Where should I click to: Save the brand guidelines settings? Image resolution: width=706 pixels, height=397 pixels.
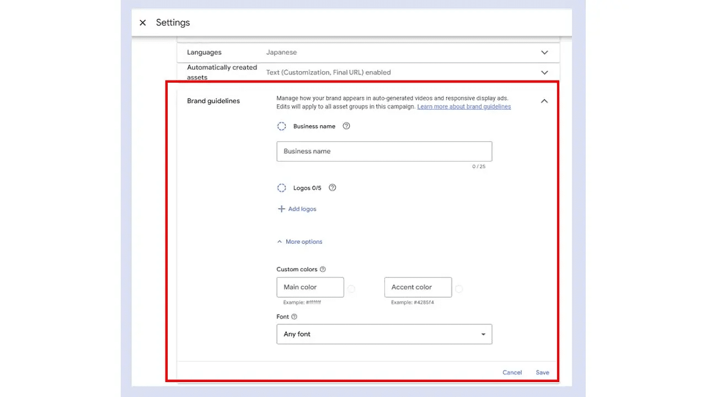point(542,373)
